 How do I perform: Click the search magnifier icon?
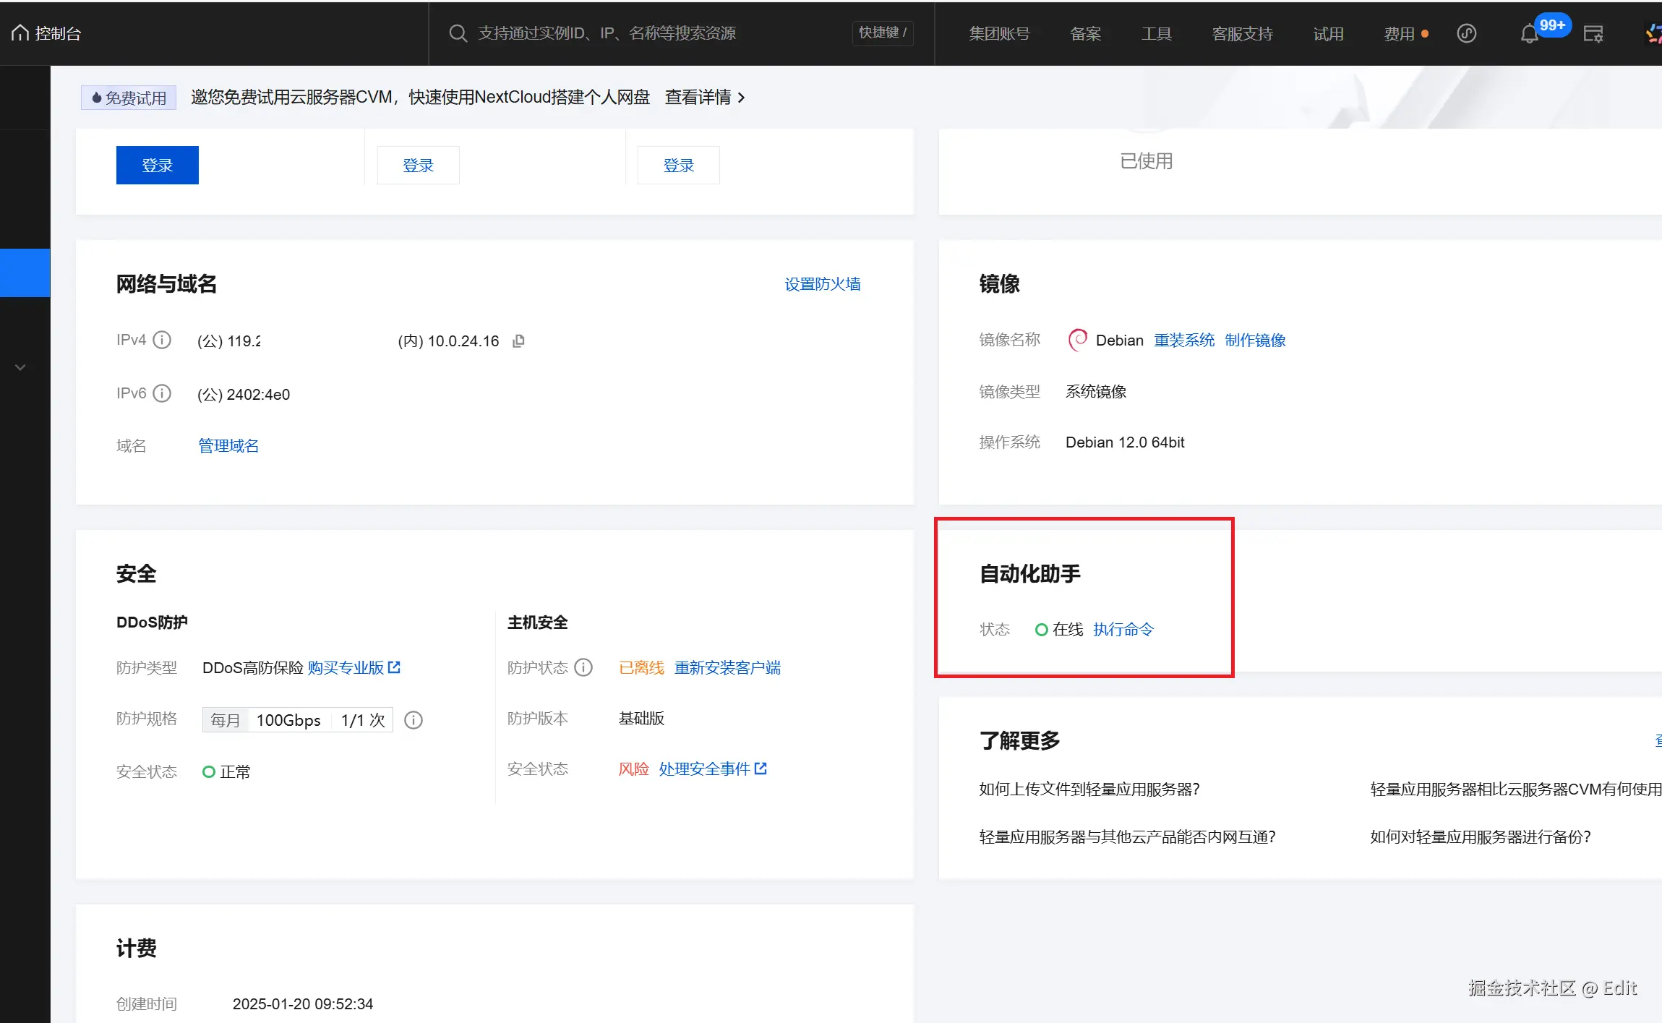458,33
